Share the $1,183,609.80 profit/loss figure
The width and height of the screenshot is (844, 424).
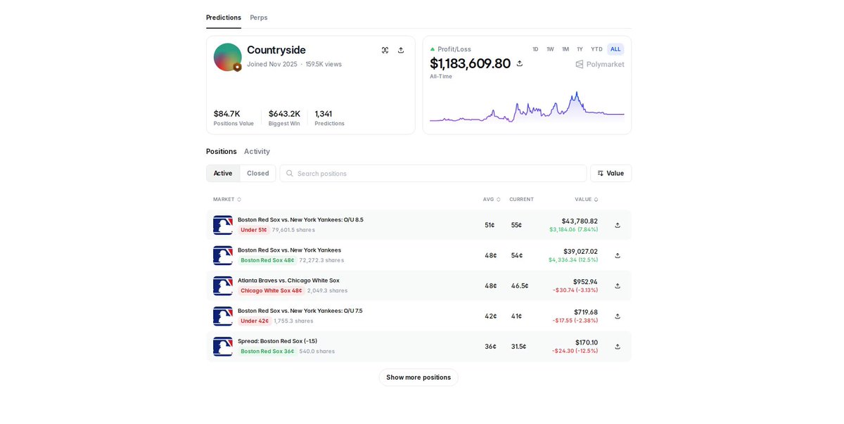click(520, 63)
